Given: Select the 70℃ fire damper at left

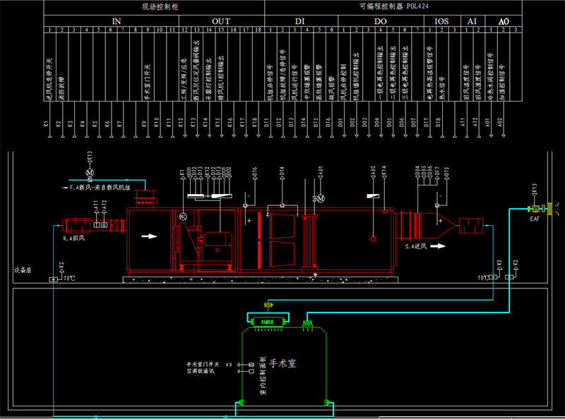Looking at the screenshot, I should click(54, 280).
